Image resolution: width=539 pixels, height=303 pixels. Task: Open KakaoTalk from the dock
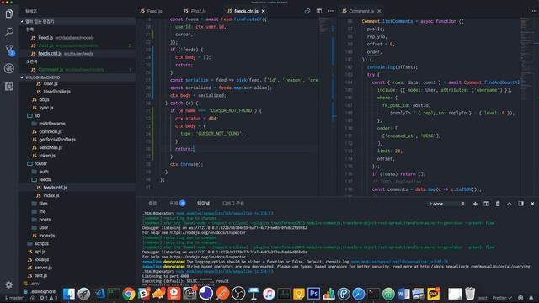click(x=434, y=294)
